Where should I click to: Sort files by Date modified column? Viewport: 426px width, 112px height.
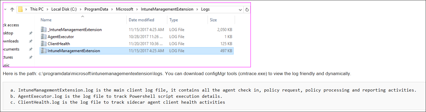[141, 20]
